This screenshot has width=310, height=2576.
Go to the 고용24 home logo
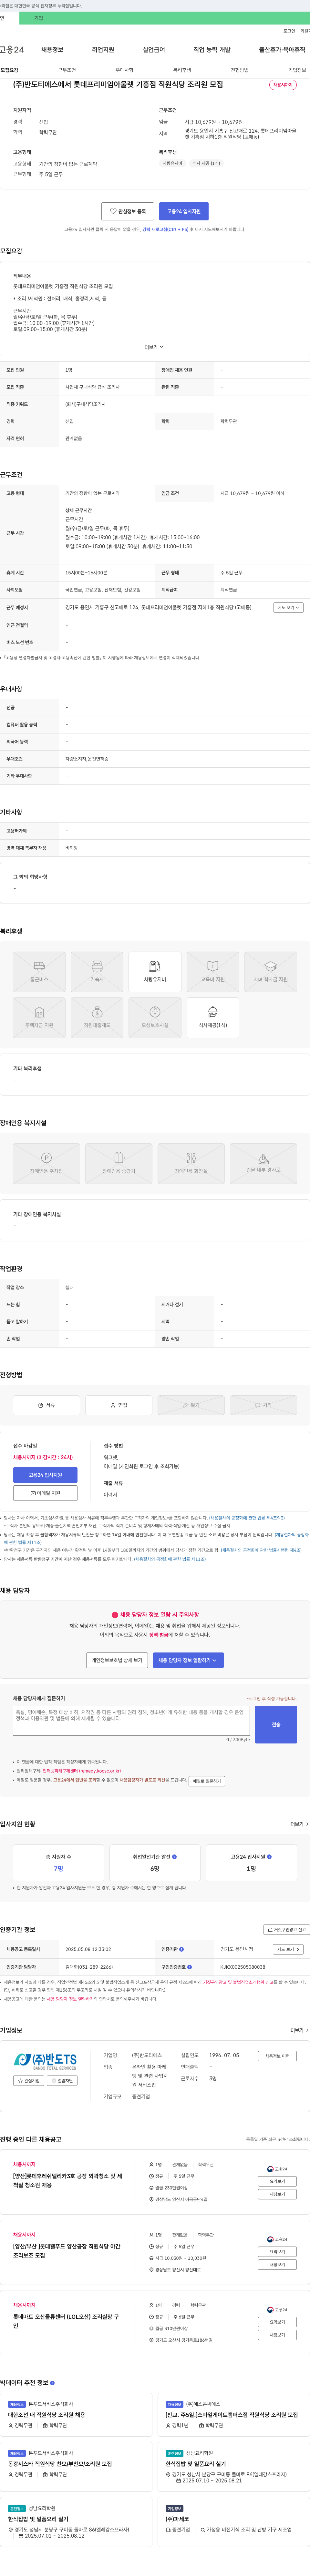click(12, 49)
